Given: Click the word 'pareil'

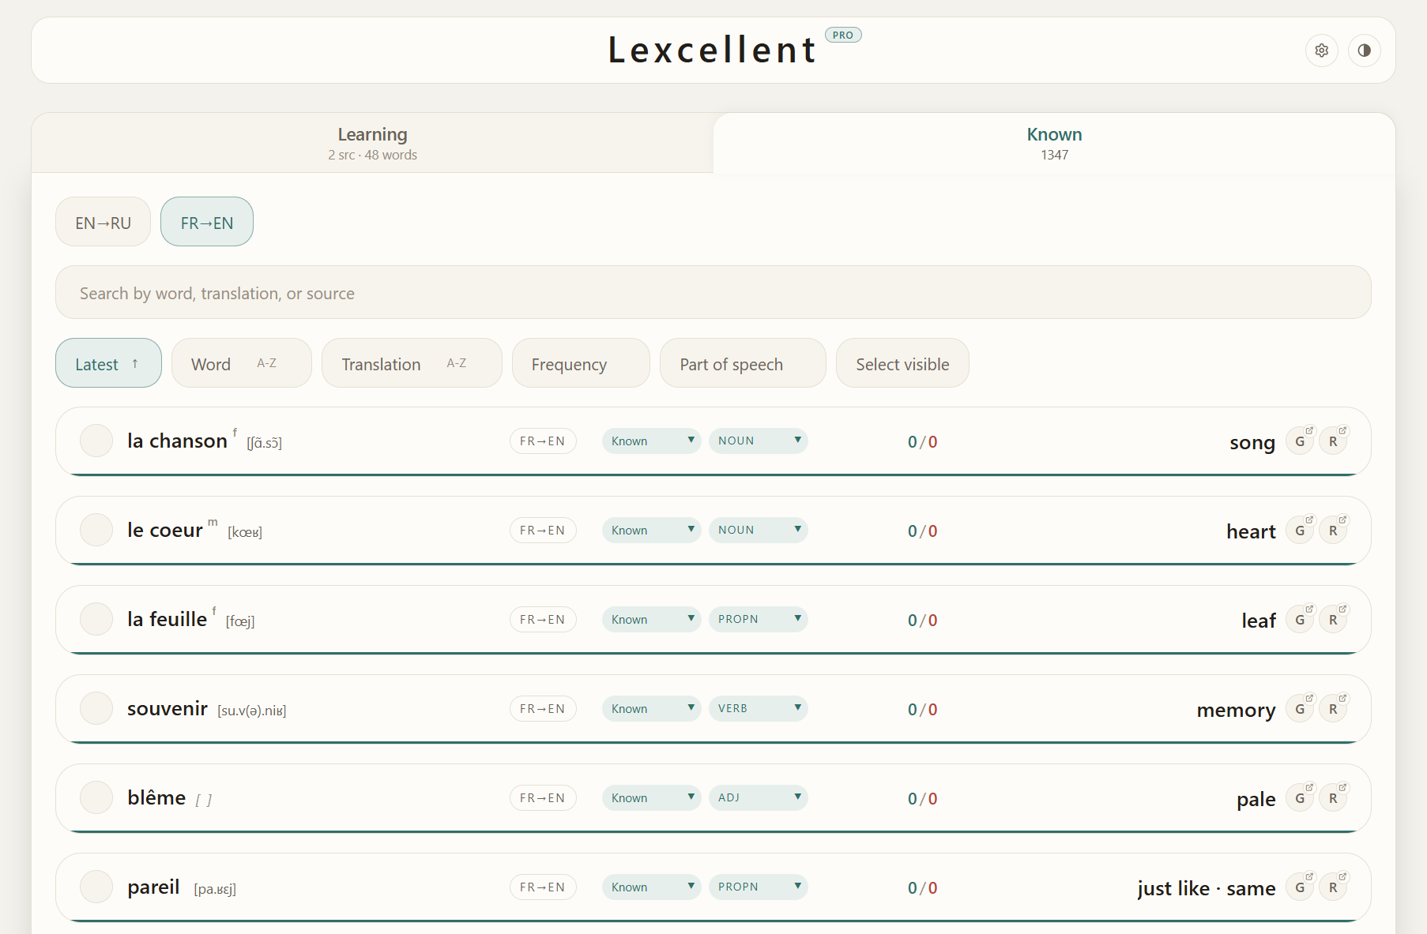Looking at the screenshot, I should [153, 887].
